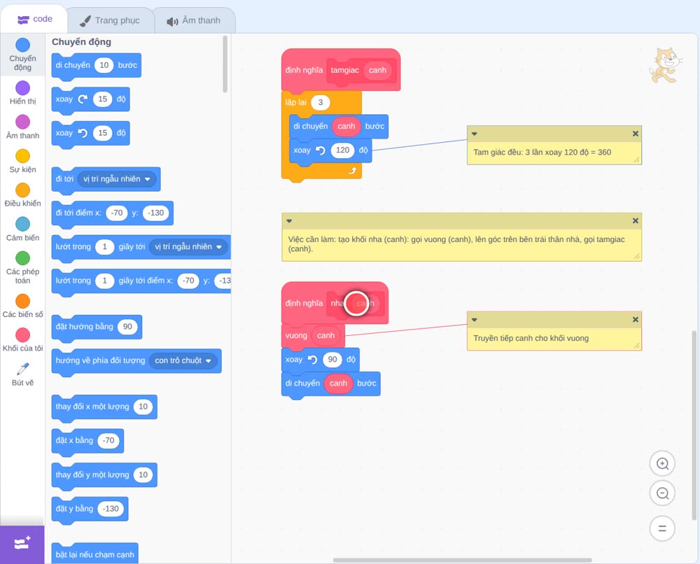Open the Hiển thị block category
Image resolution: width=700 pixels, height=564 pixels.
tap(23, 93)
